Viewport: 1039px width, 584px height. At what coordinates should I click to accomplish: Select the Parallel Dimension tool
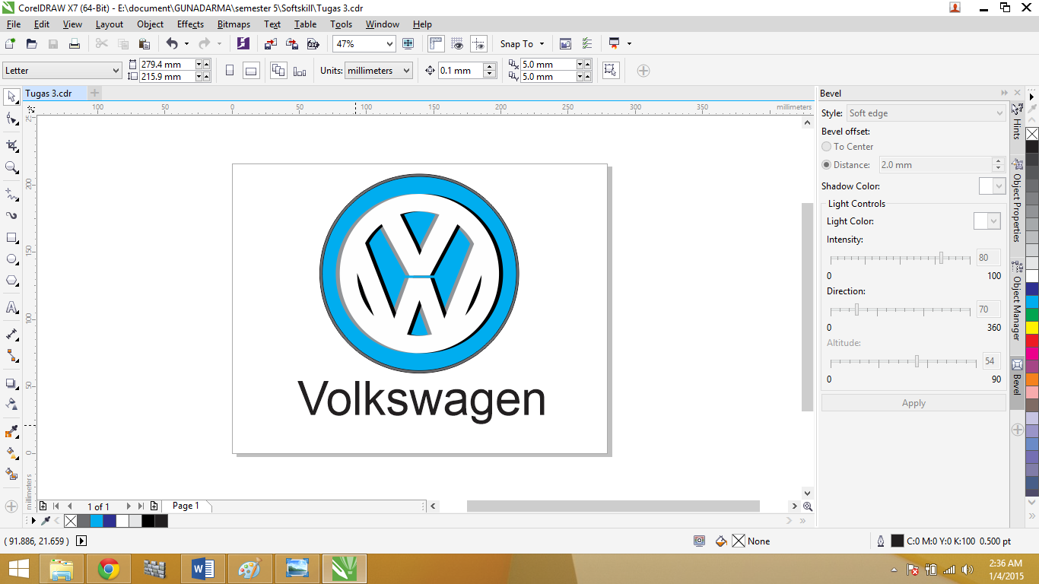coord(11,334)
